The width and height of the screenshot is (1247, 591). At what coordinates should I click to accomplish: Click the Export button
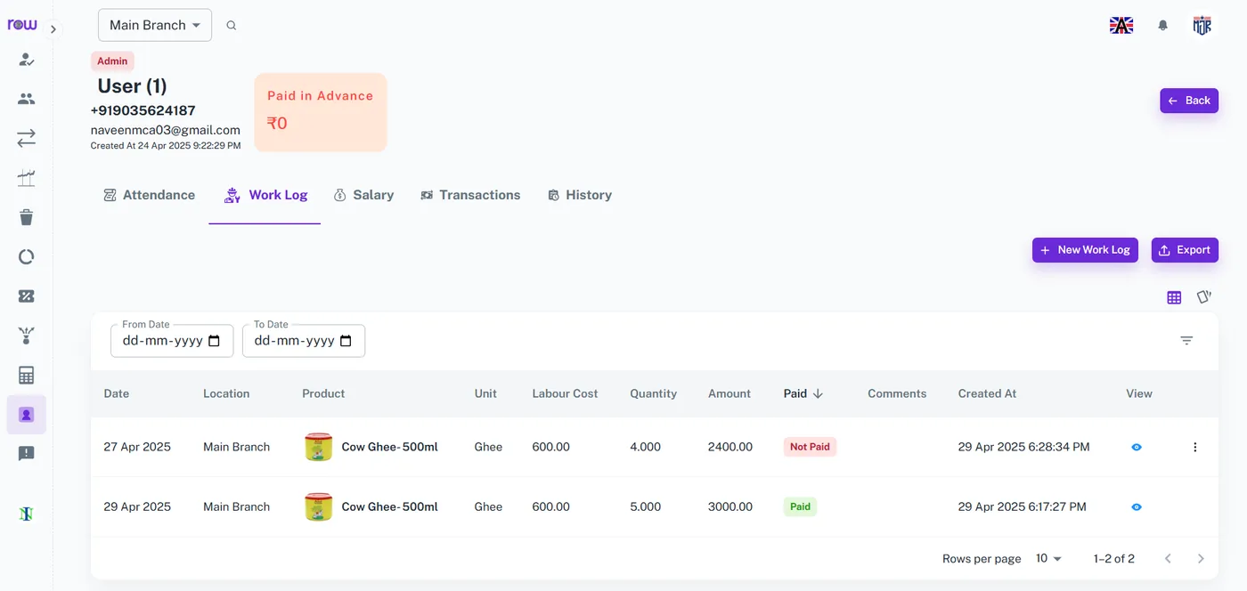pyautogui.click(x=1185, y=250)
